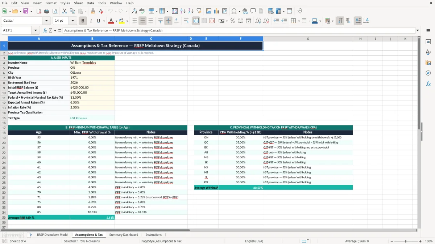Select row 10 header
The width and height of the screenshot is (435, 244).
click(4, 93)
